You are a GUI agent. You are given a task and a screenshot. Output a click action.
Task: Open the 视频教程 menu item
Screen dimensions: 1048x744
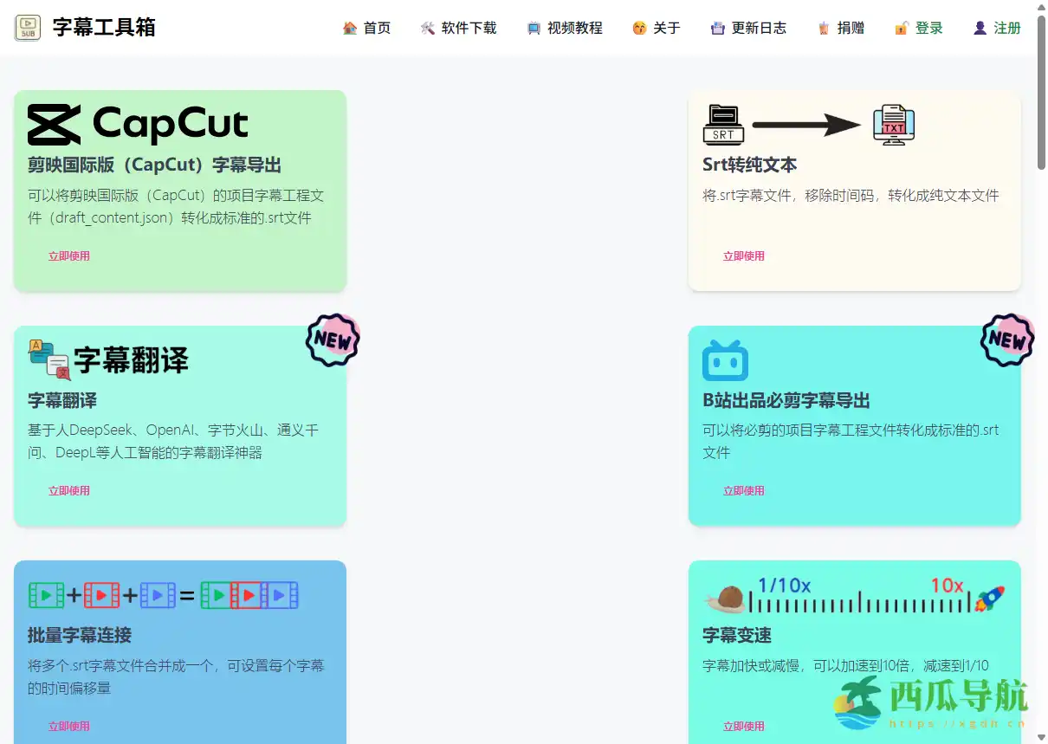pyautogui.click(x=564, y=27)
